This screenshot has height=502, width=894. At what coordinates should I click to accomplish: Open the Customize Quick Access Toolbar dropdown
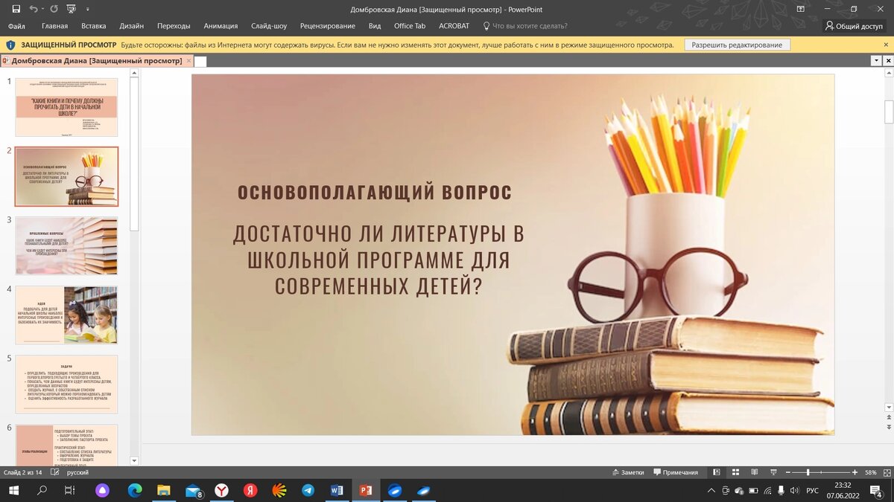87,10
